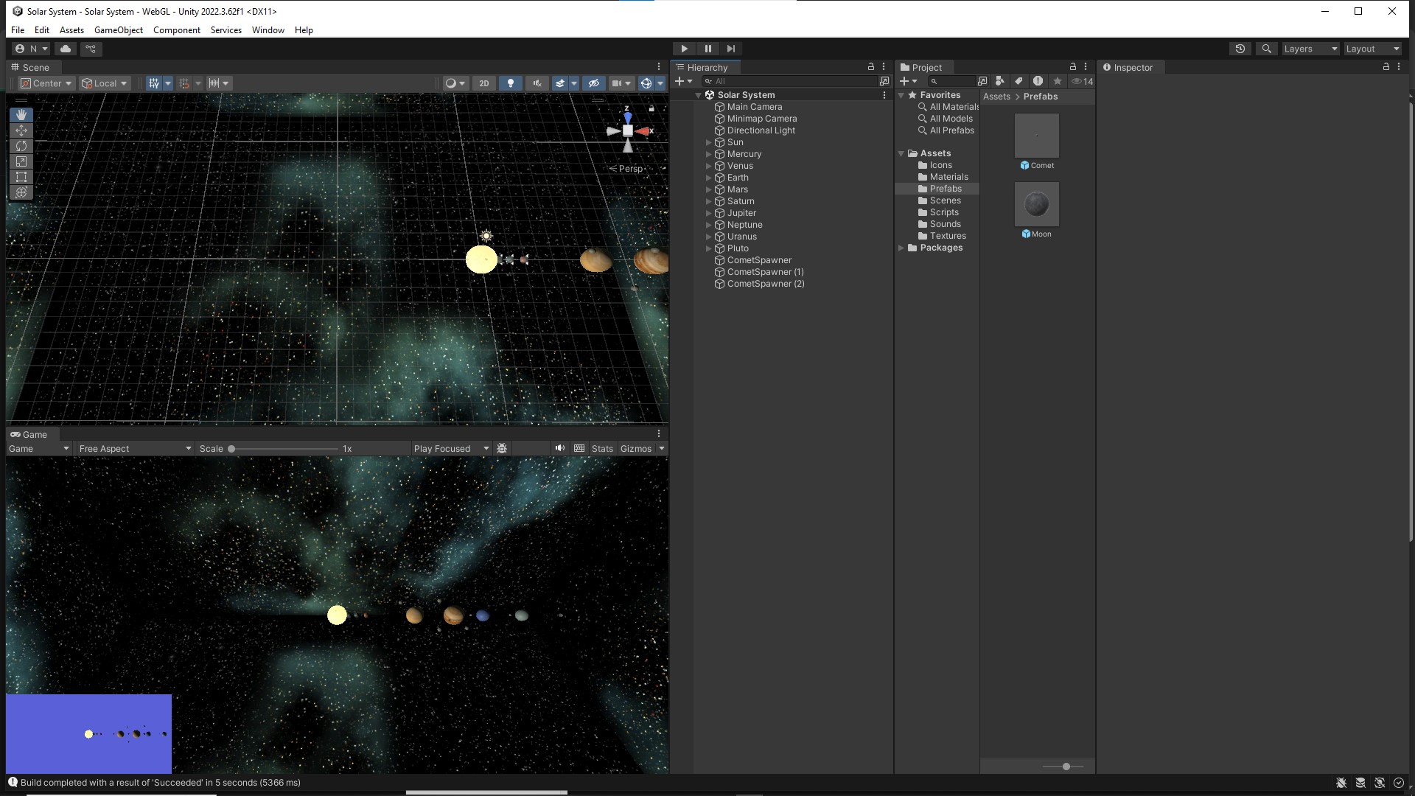Toggle 2D mode in Scene view
The height and width of the screenshot is (796, 1415).
(484, 83)
